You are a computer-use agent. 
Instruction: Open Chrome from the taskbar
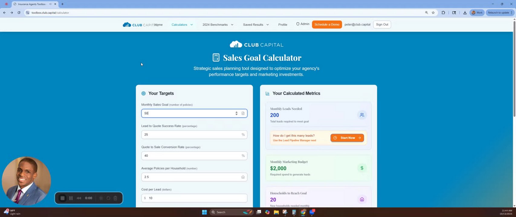coord(303,212)
